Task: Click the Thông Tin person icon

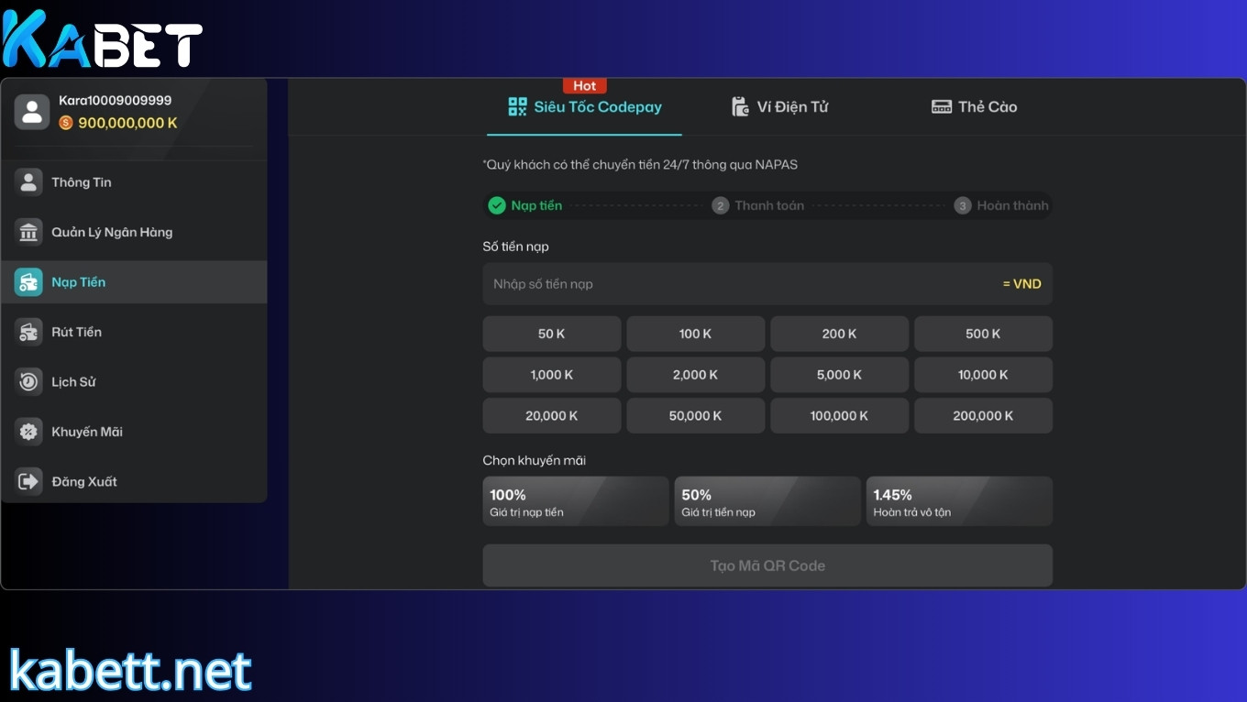Action: pyautogui.click(x=28, y=182)
